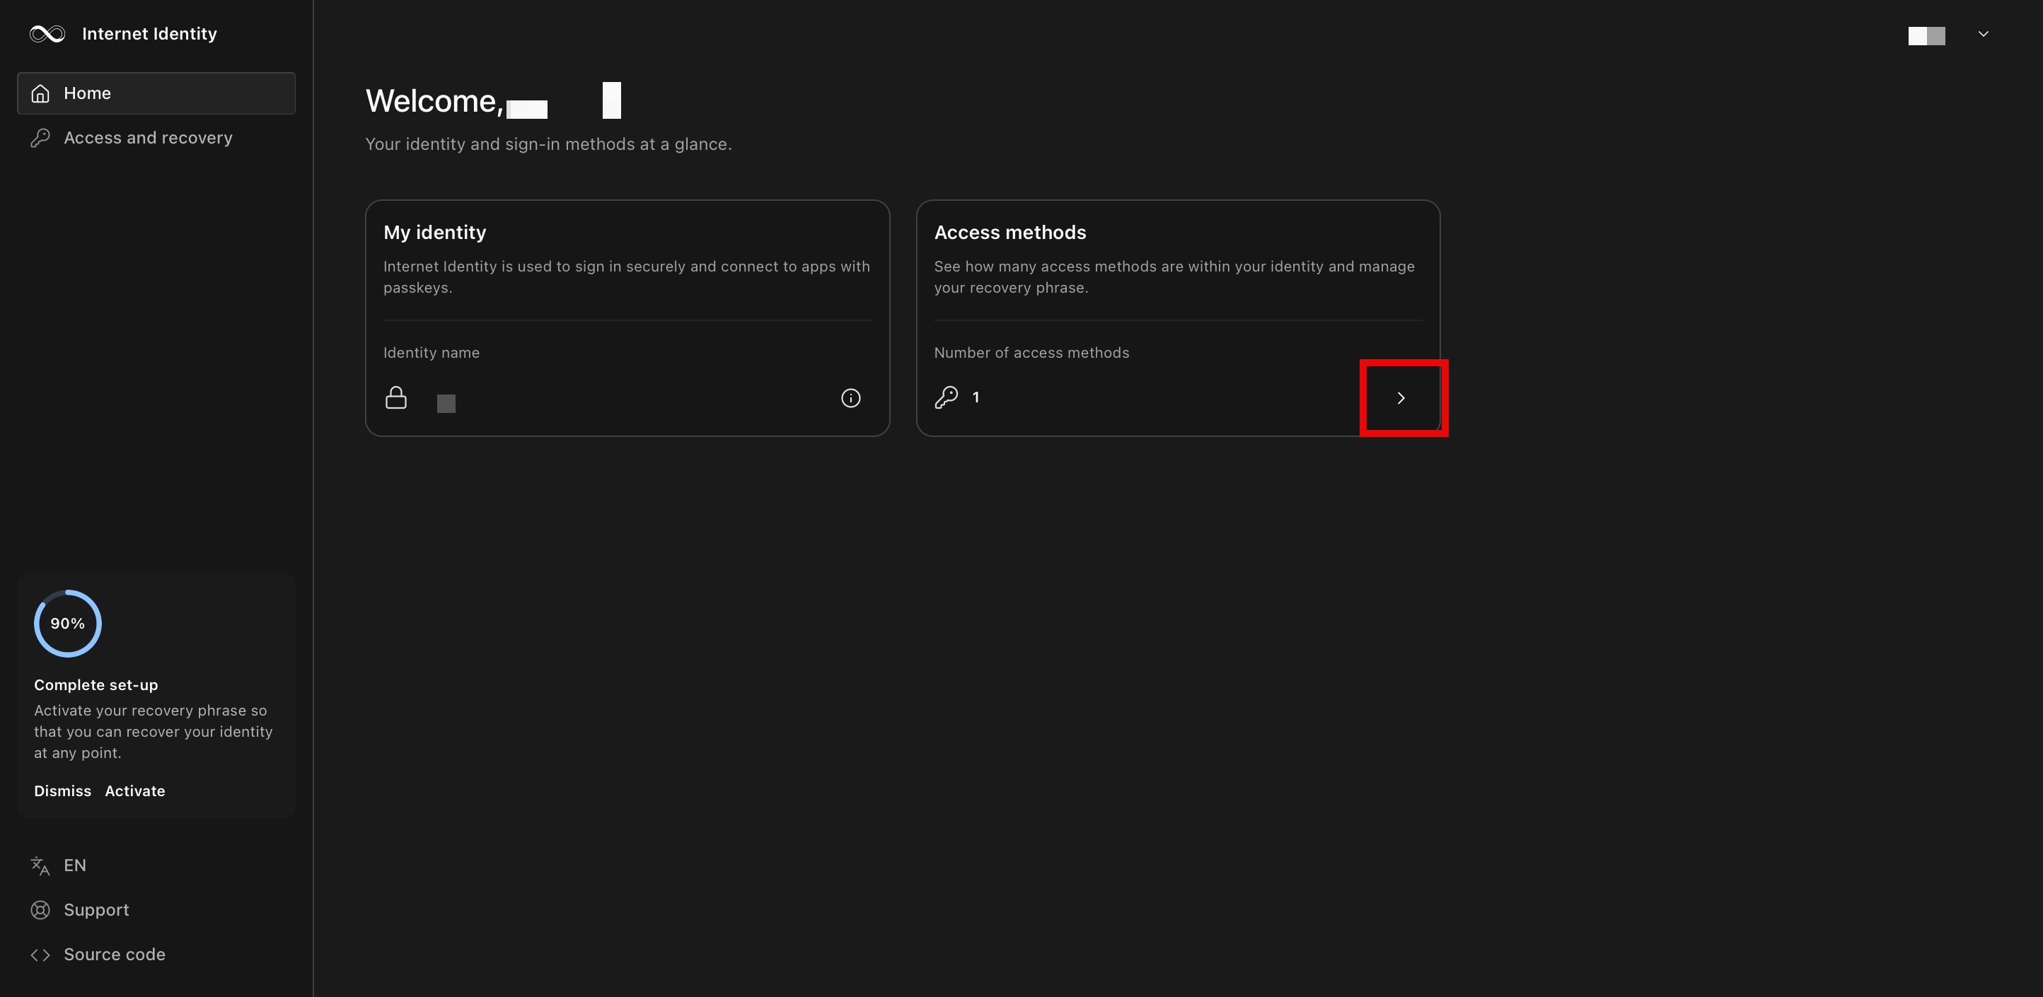2043x997 pixels.
Task: Click the 90% setup progress ring
Action: tap(67, 624)
